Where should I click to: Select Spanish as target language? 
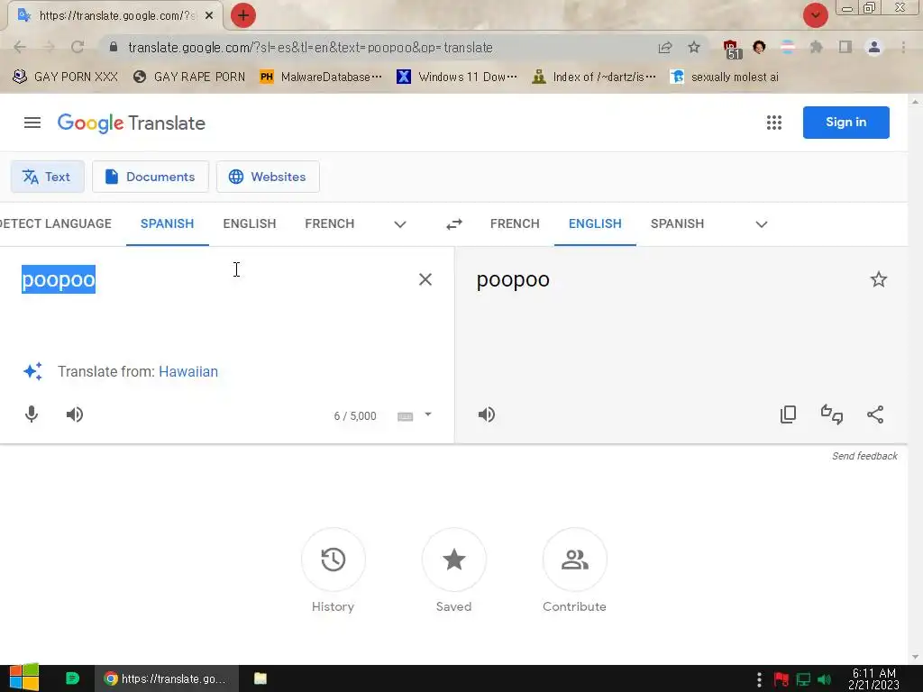tap(678, 223)
